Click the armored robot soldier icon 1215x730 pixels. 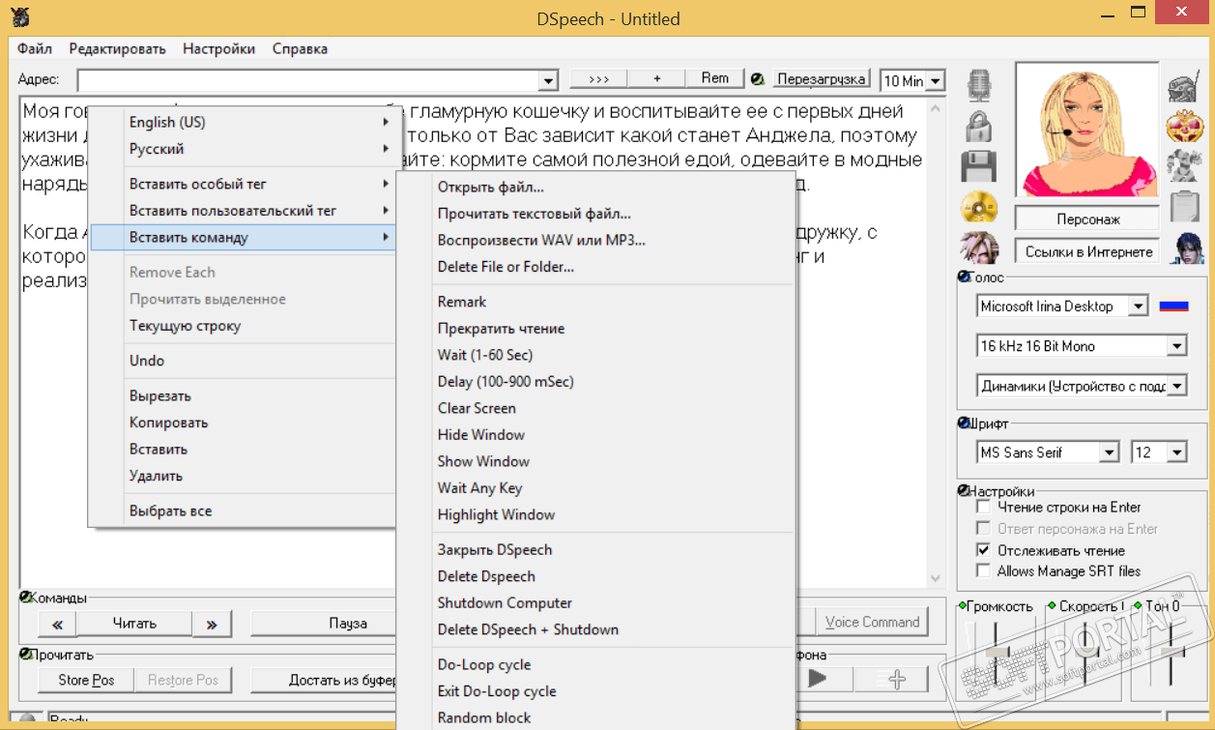(1184, 86)
